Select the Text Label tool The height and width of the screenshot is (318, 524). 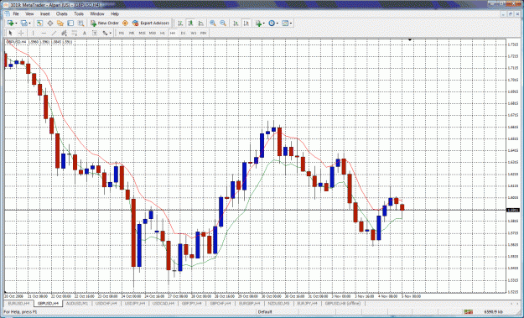95,33
